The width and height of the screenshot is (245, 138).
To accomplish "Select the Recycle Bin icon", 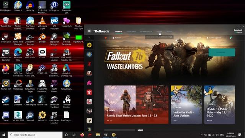I will [6, 22].
